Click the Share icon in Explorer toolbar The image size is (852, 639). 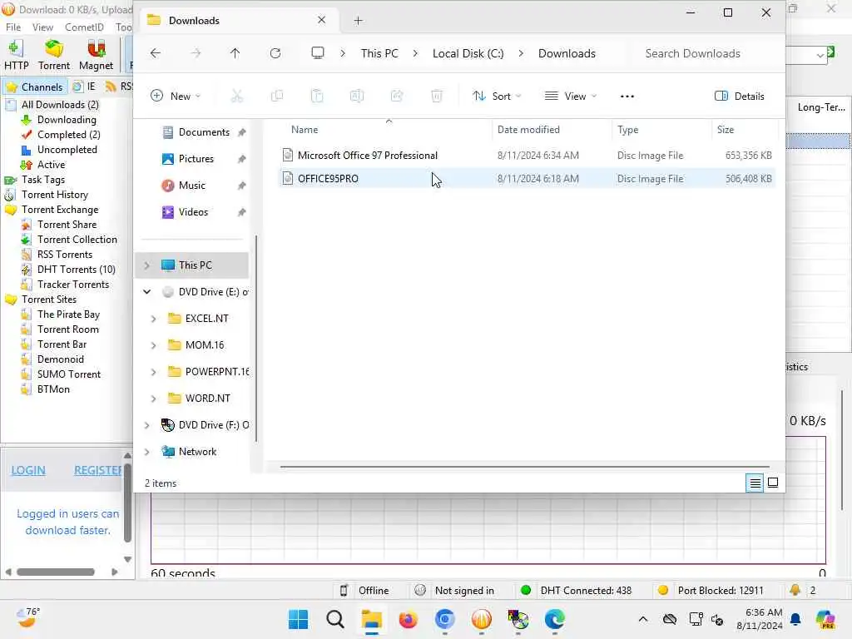click(x=397, y=97)
